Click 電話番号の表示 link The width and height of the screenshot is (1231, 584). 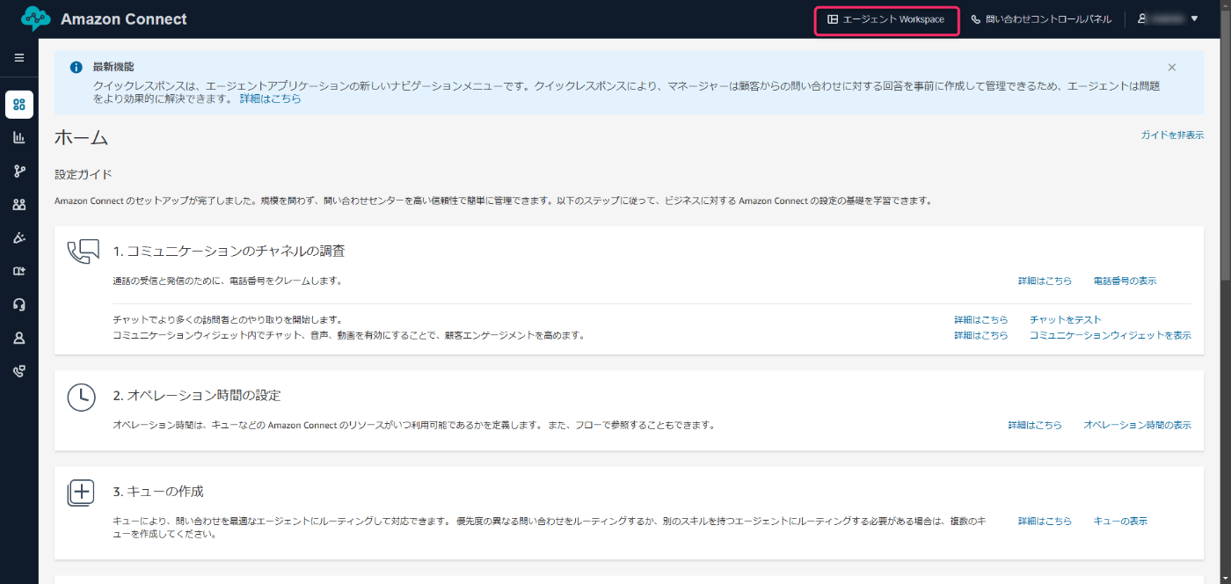click(1125, 281)
